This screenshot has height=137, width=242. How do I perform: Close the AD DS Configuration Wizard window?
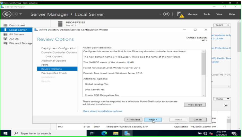[206, 30]
